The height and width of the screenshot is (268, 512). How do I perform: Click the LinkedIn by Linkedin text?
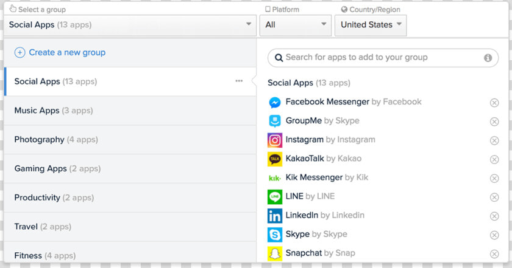click(325, 215)
